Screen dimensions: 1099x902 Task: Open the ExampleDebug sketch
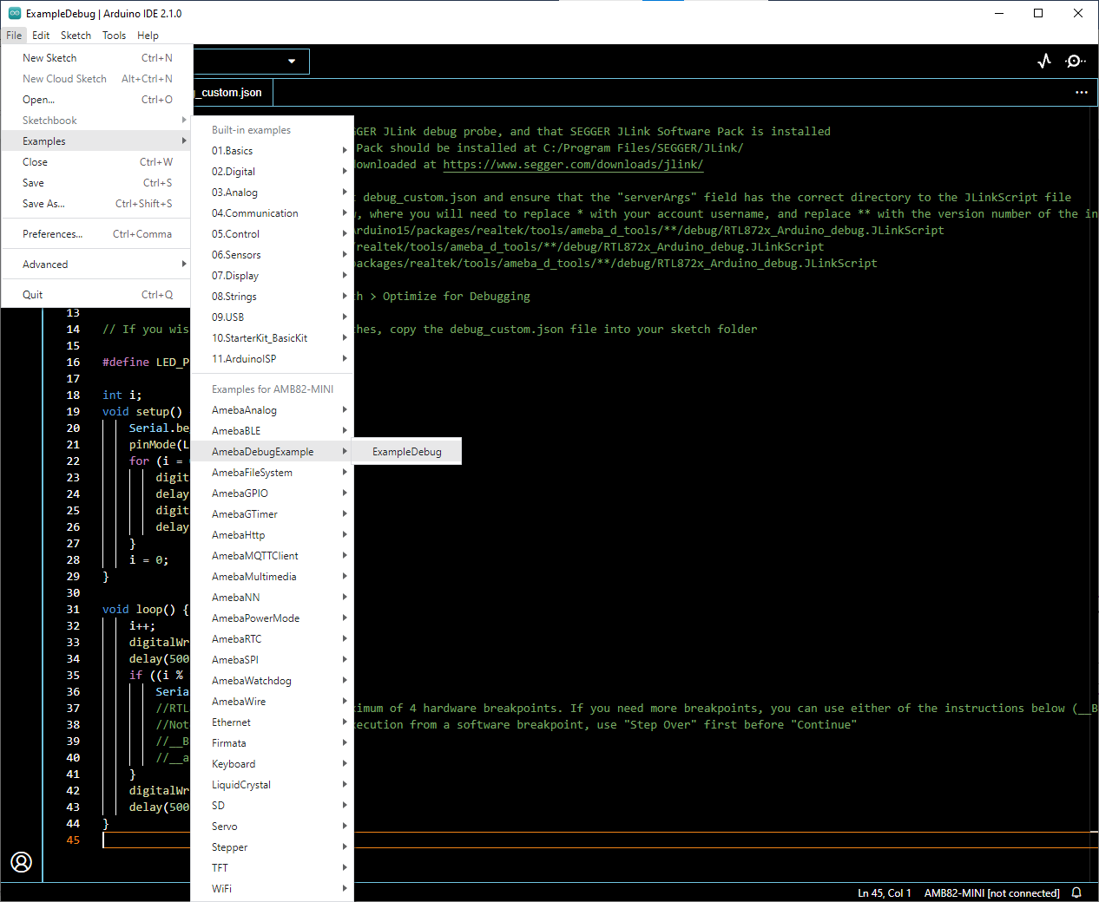pos(406,452)
